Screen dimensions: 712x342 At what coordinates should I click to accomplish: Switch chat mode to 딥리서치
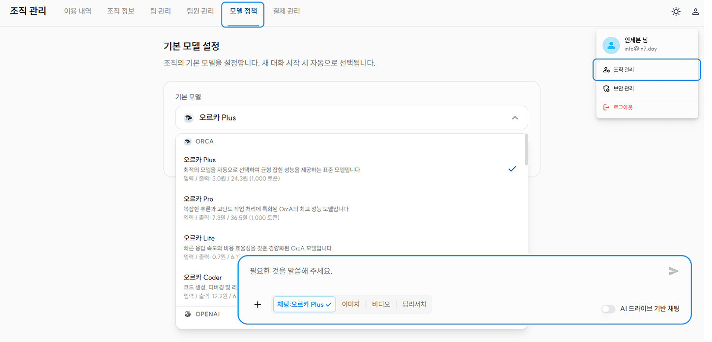[414, 305]
